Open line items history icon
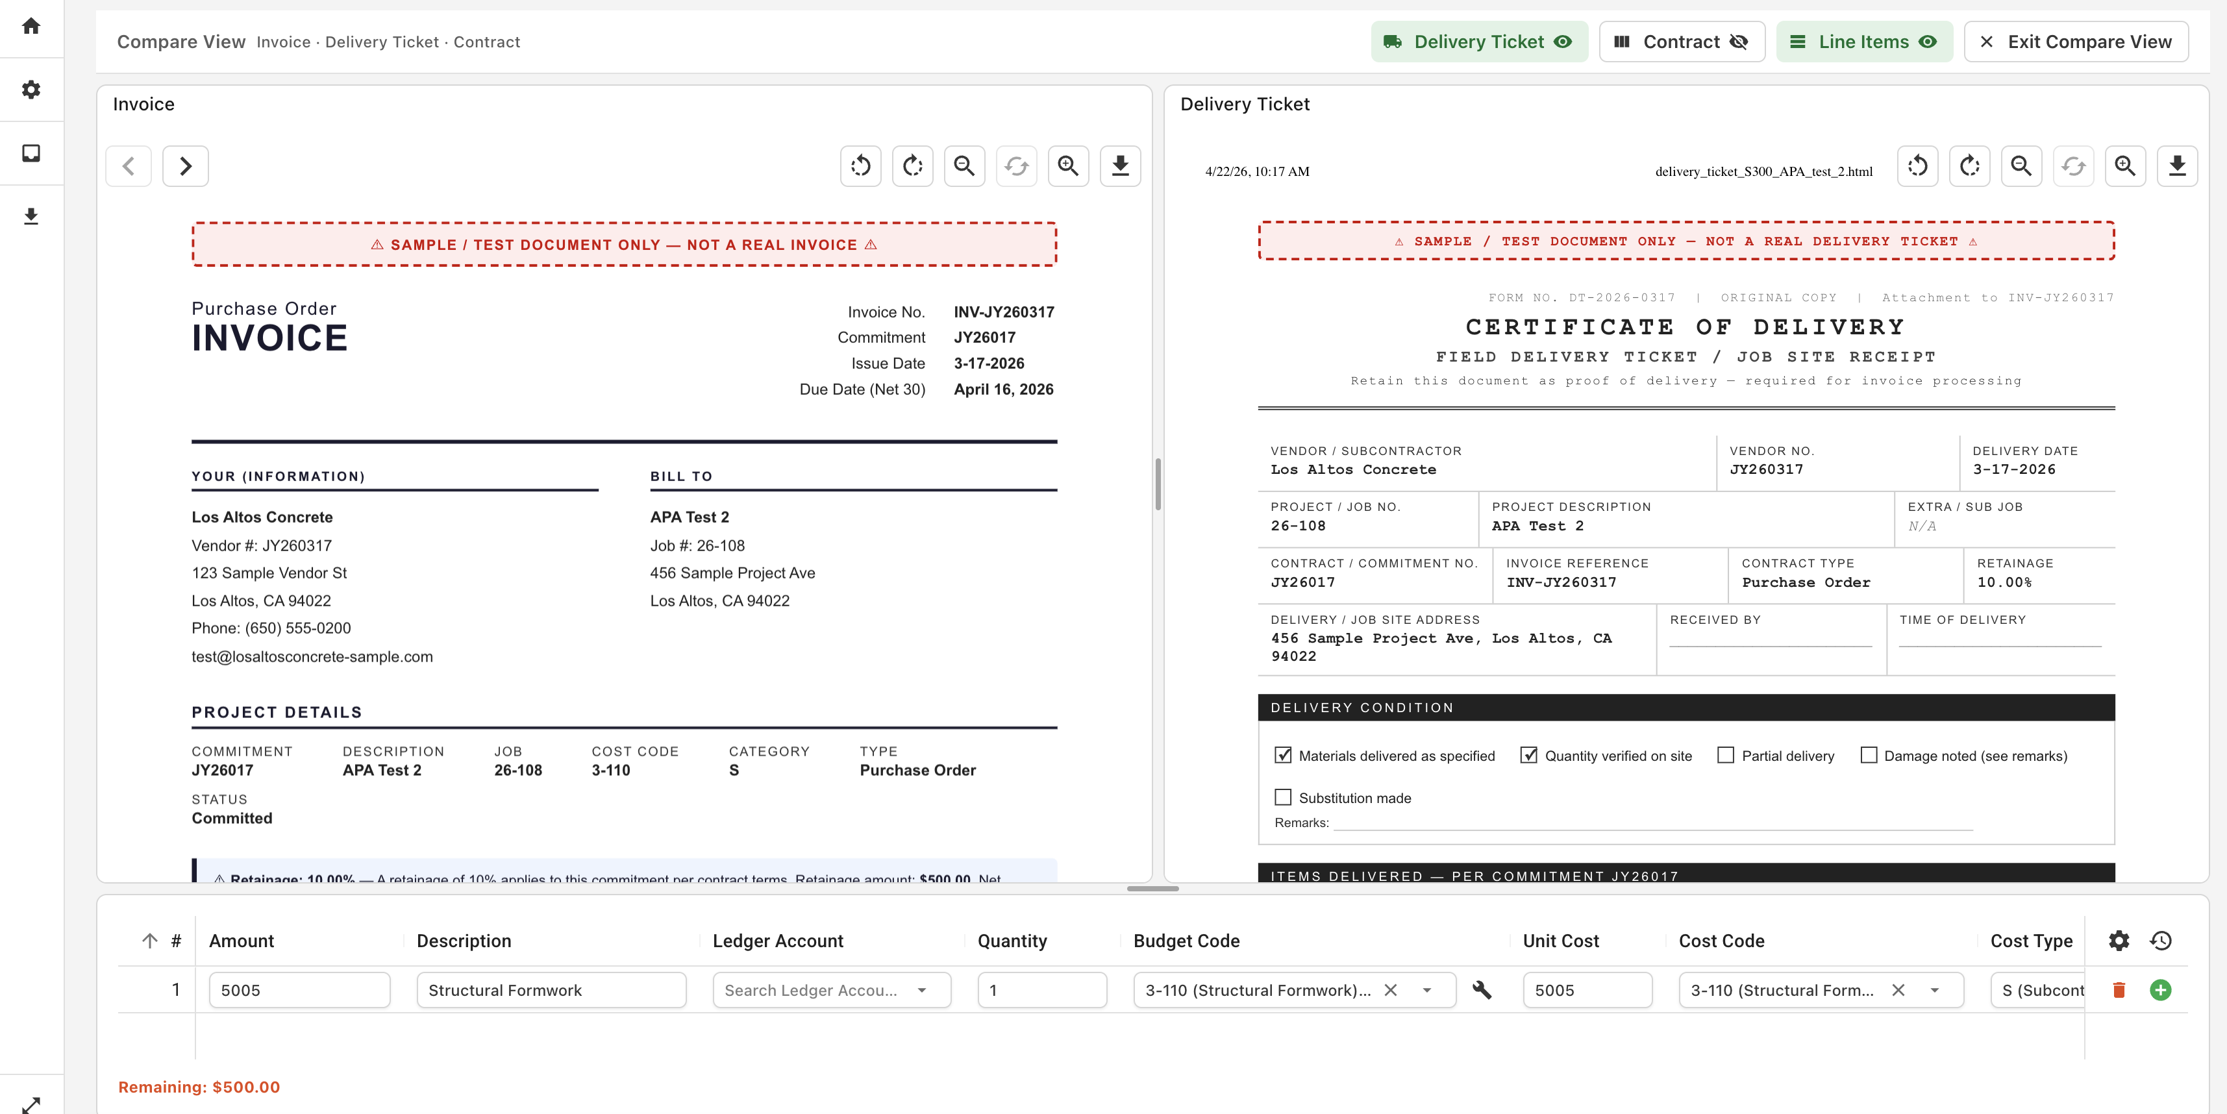2227x1114 pixels. (x=2159, y=940)
